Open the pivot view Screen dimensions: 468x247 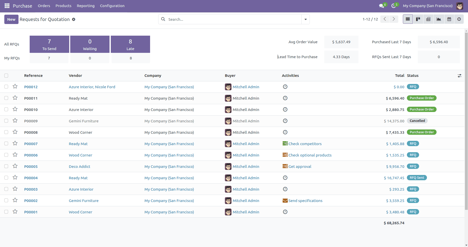tap(428, 19)
